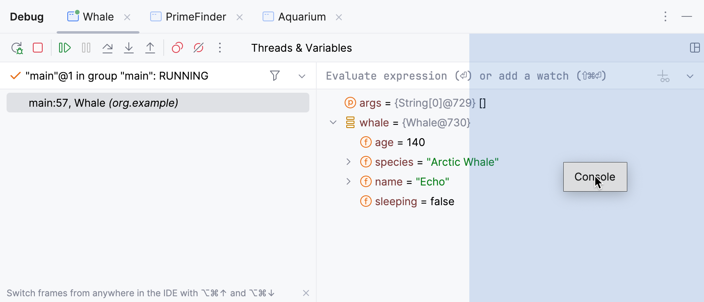Click the Evaluate expression input field
Image resolution: width=704 pixels, height=302 pixels.
pyautogui.click(x=451, y=76)
